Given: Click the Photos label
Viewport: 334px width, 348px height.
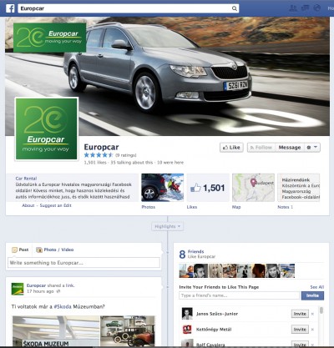Looking at the screenshot, I should click(x=148, y=207).
